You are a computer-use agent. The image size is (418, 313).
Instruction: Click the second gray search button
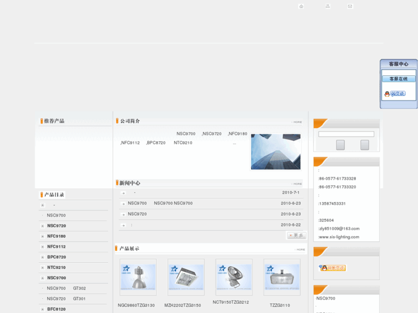365,145
